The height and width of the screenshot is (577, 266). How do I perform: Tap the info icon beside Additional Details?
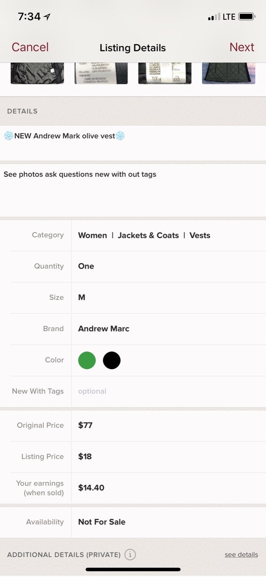tap(130, 554)
